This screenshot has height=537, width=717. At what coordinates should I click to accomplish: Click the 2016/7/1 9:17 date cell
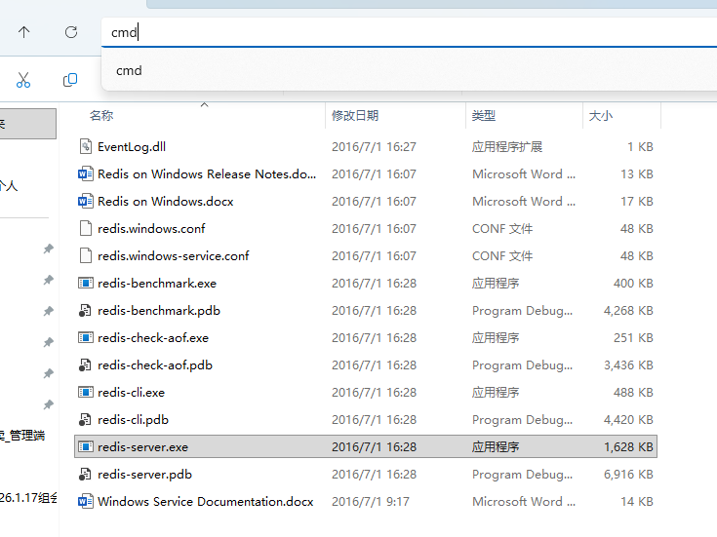pyautogui.click(x=371, y=502)
